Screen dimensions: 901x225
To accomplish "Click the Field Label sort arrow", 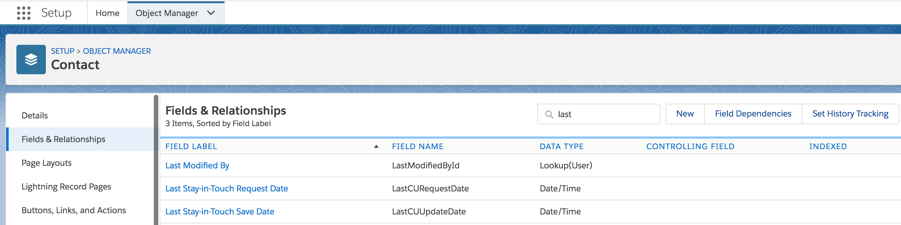I will click(x=376, y=147).
